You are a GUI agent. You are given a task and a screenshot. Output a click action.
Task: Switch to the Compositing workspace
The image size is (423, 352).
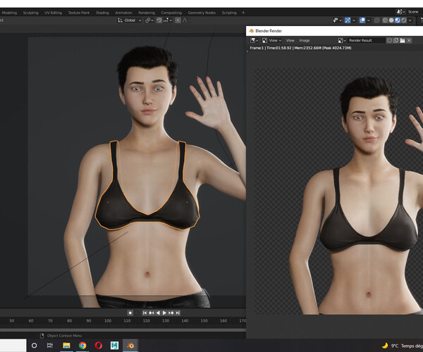[171, 13]
